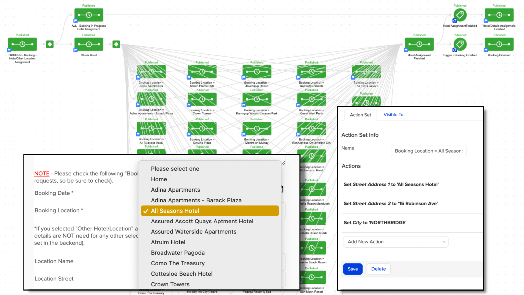Viewport: 524px width, 295px height.
Task: Select the Check Hotel workflow node
Action: pos(89,44)
